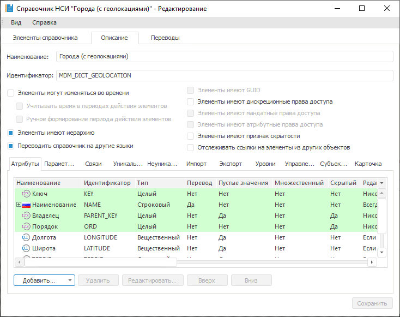Enable 'Элементы могут изменяться во времени' checkbox
400x317 pixels.
pos(10,93)
